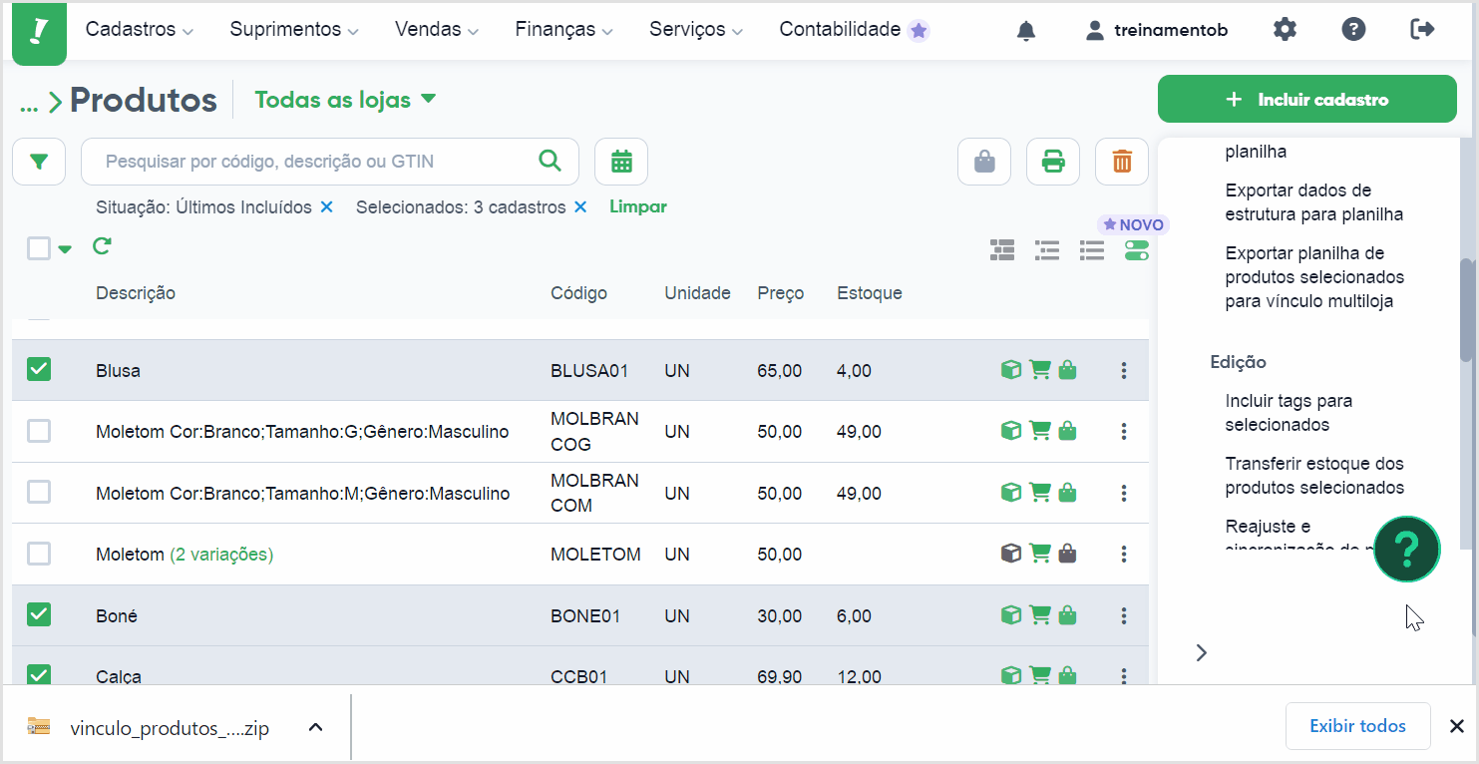Click the vinculo_produtos zip file icon
This screenshot has width=1479, height=764.
38,727
